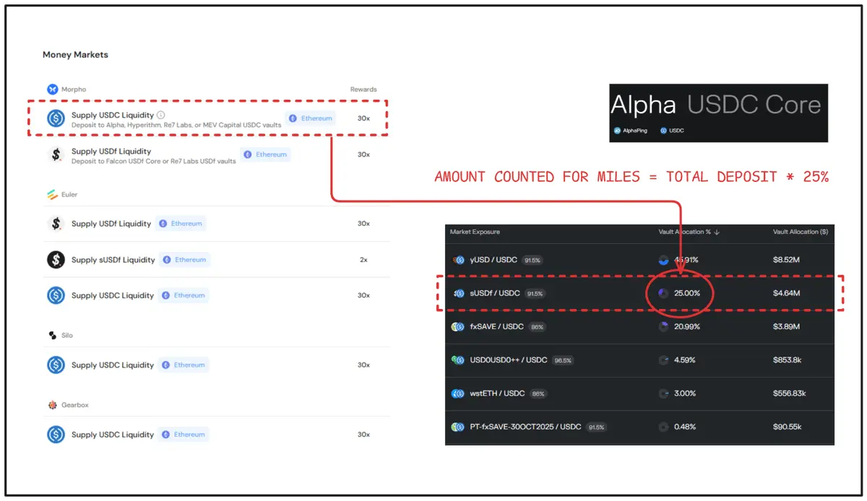This screenshot has width=867, height=501.
Task: Click the Rewards column label
Action: 363,90
